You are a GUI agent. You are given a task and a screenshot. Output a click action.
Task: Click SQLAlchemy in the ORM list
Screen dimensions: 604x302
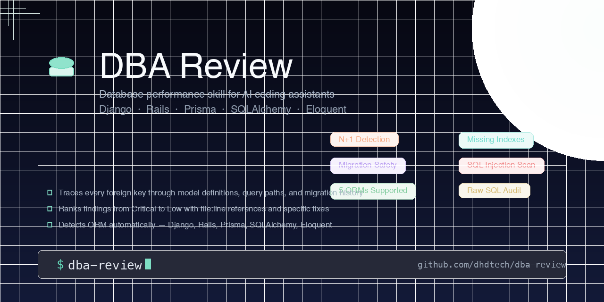[x=261, y=109]
